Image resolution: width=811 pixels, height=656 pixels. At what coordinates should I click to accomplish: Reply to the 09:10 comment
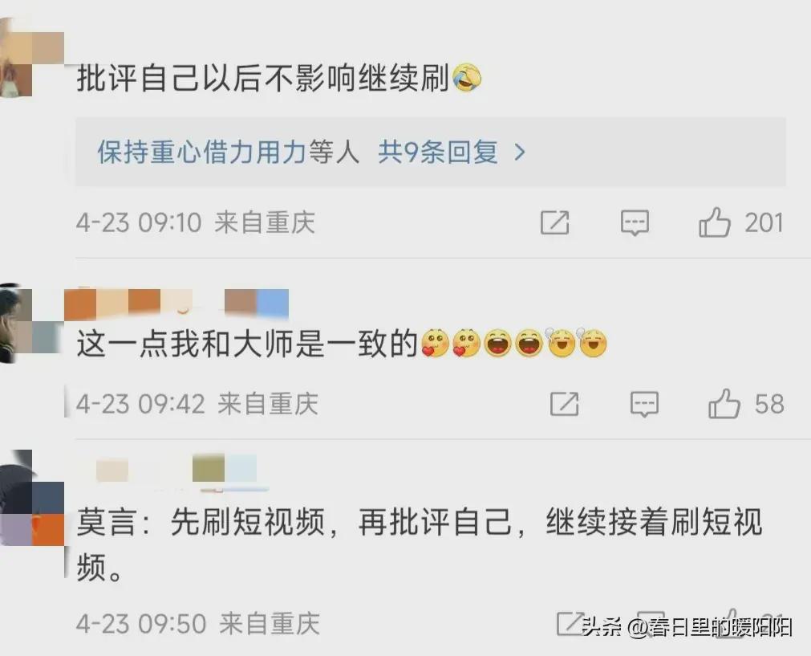[635, 223]
